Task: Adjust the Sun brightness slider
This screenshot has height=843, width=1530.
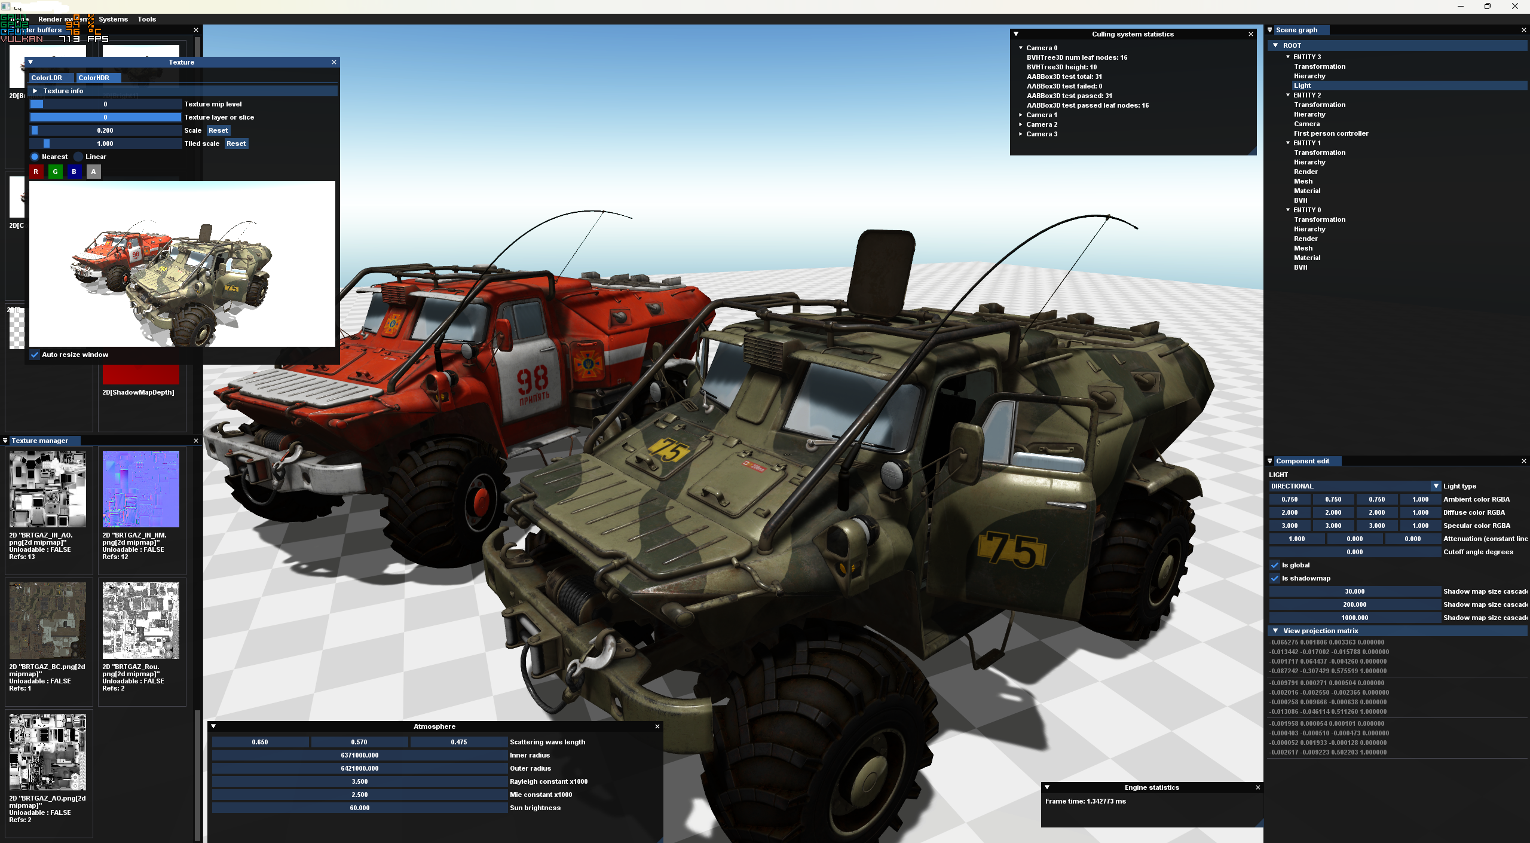Action: tap(359, 808)
